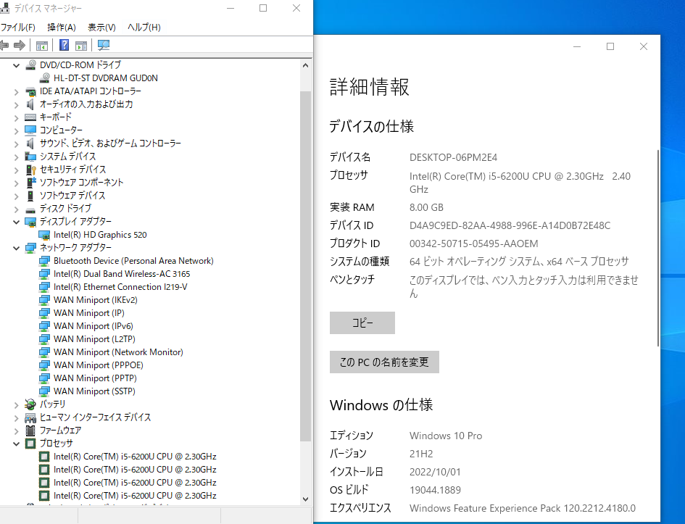Select WAN Miniport (PPTP) row
Screen dimensions: 685x524
pos(95,378)
